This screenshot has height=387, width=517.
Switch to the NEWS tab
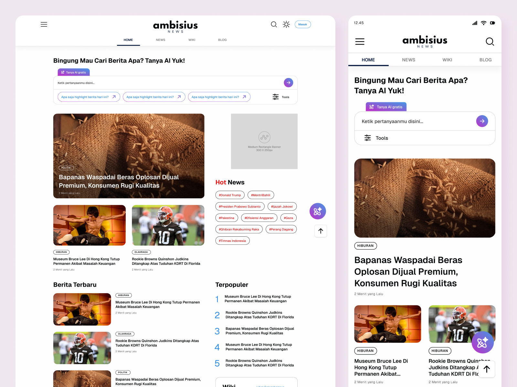coord(161,40)
